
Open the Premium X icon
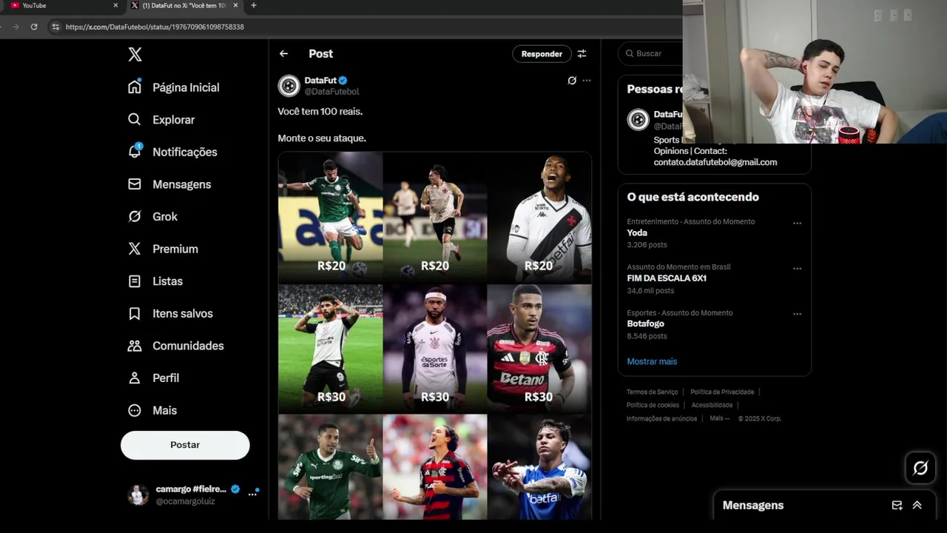tap(135, 249)
